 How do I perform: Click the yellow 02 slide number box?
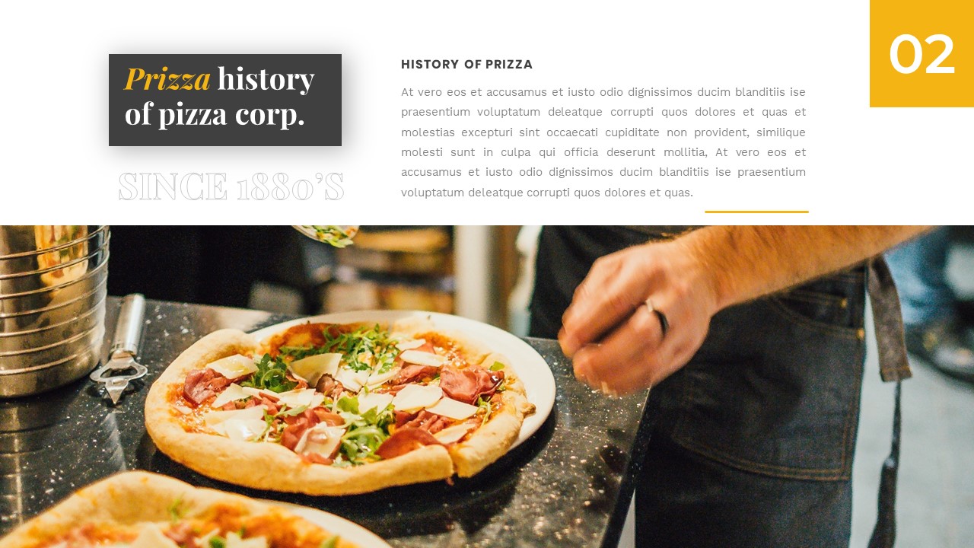921,53
